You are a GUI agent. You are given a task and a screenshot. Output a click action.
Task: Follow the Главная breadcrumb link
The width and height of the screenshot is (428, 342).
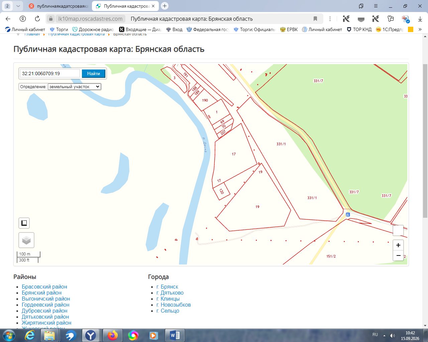pos(32,34)
